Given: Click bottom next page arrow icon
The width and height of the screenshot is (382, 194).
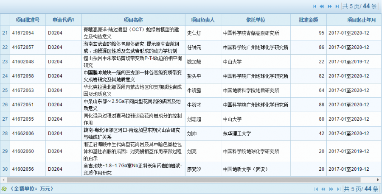Looking at the screenshot, I should 331,189.
